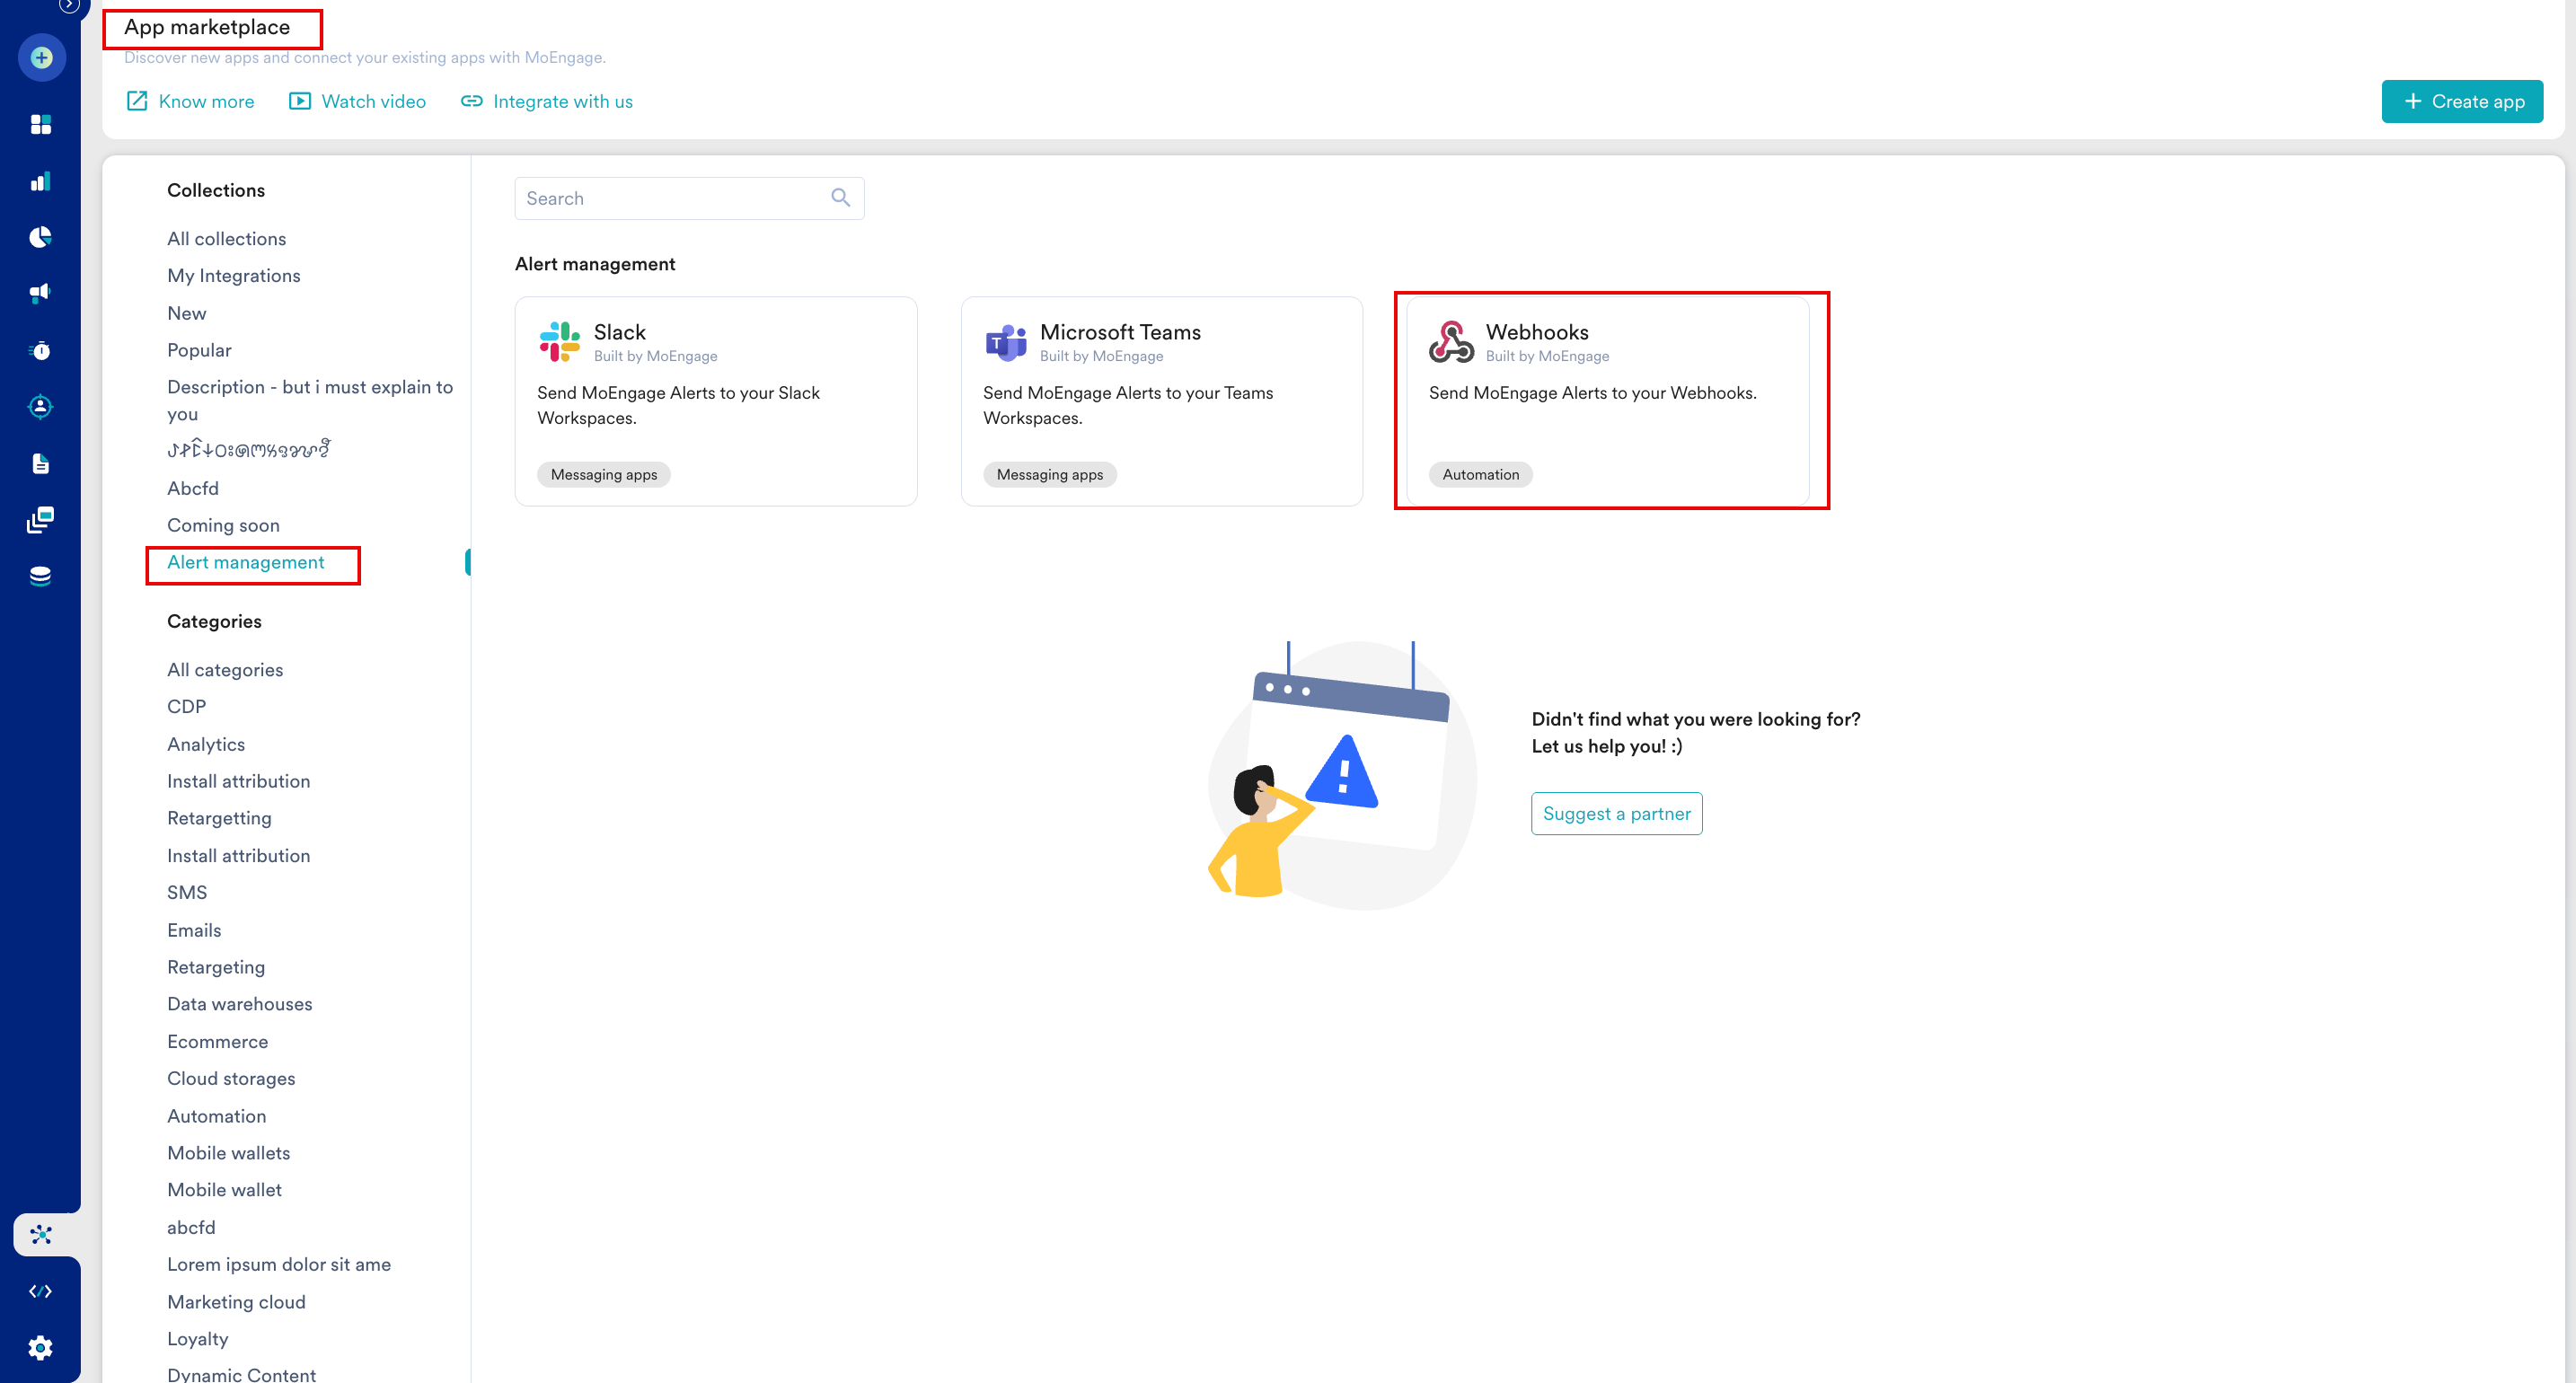Open the dashboard grid icon
The width and height of the screenshot is (2576, 1383).
[x=41, y=124]
